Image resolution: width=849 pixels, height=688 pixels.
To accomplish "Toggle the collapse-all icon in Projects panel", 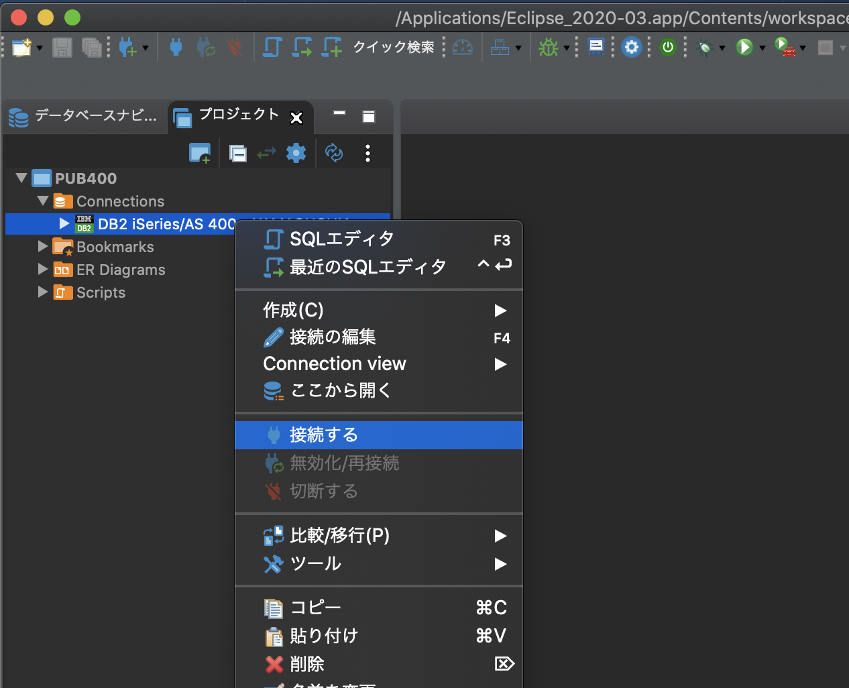I will (x=237, y=152).
